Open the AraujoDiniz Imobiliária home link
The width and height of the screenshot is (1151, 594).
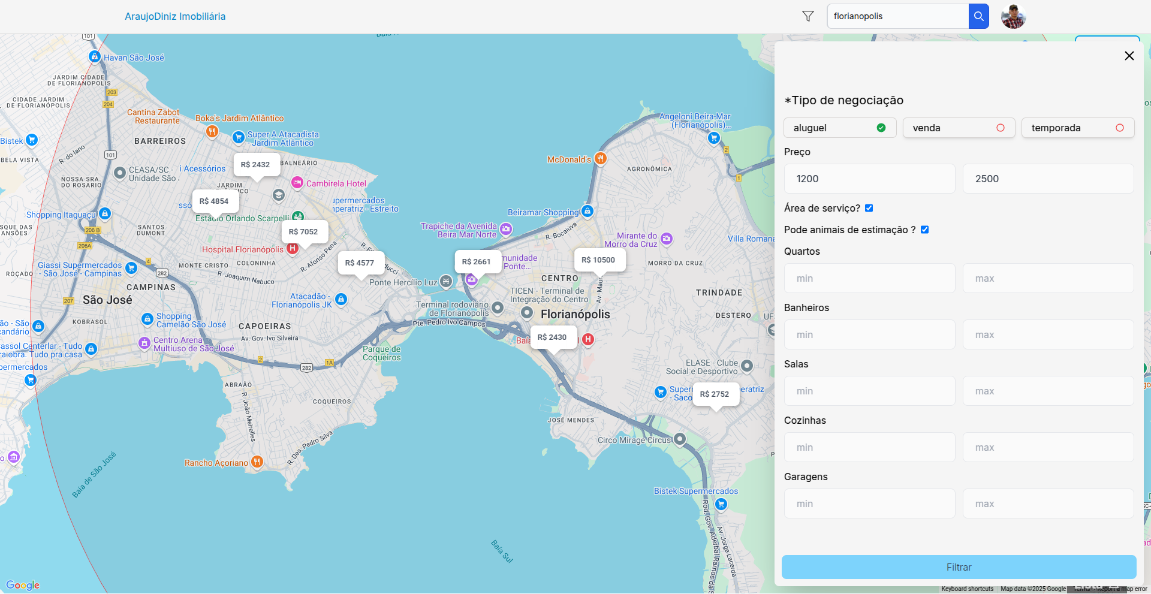click(175, 16)
